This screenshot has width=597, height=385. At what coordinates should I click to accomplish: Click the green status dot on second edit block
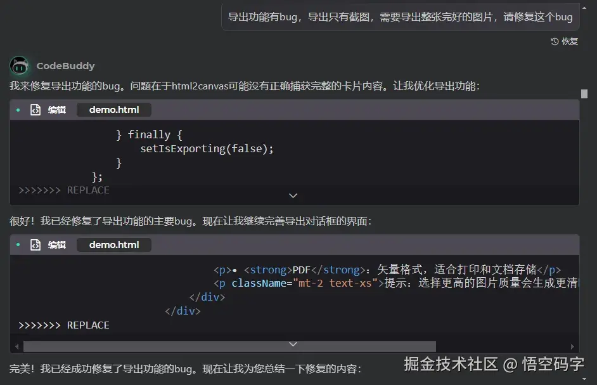click(x=17, y=244)
